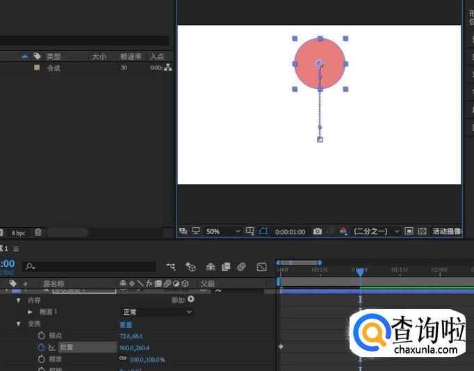Click the delete trash icon in project panel

click(38, 232)
